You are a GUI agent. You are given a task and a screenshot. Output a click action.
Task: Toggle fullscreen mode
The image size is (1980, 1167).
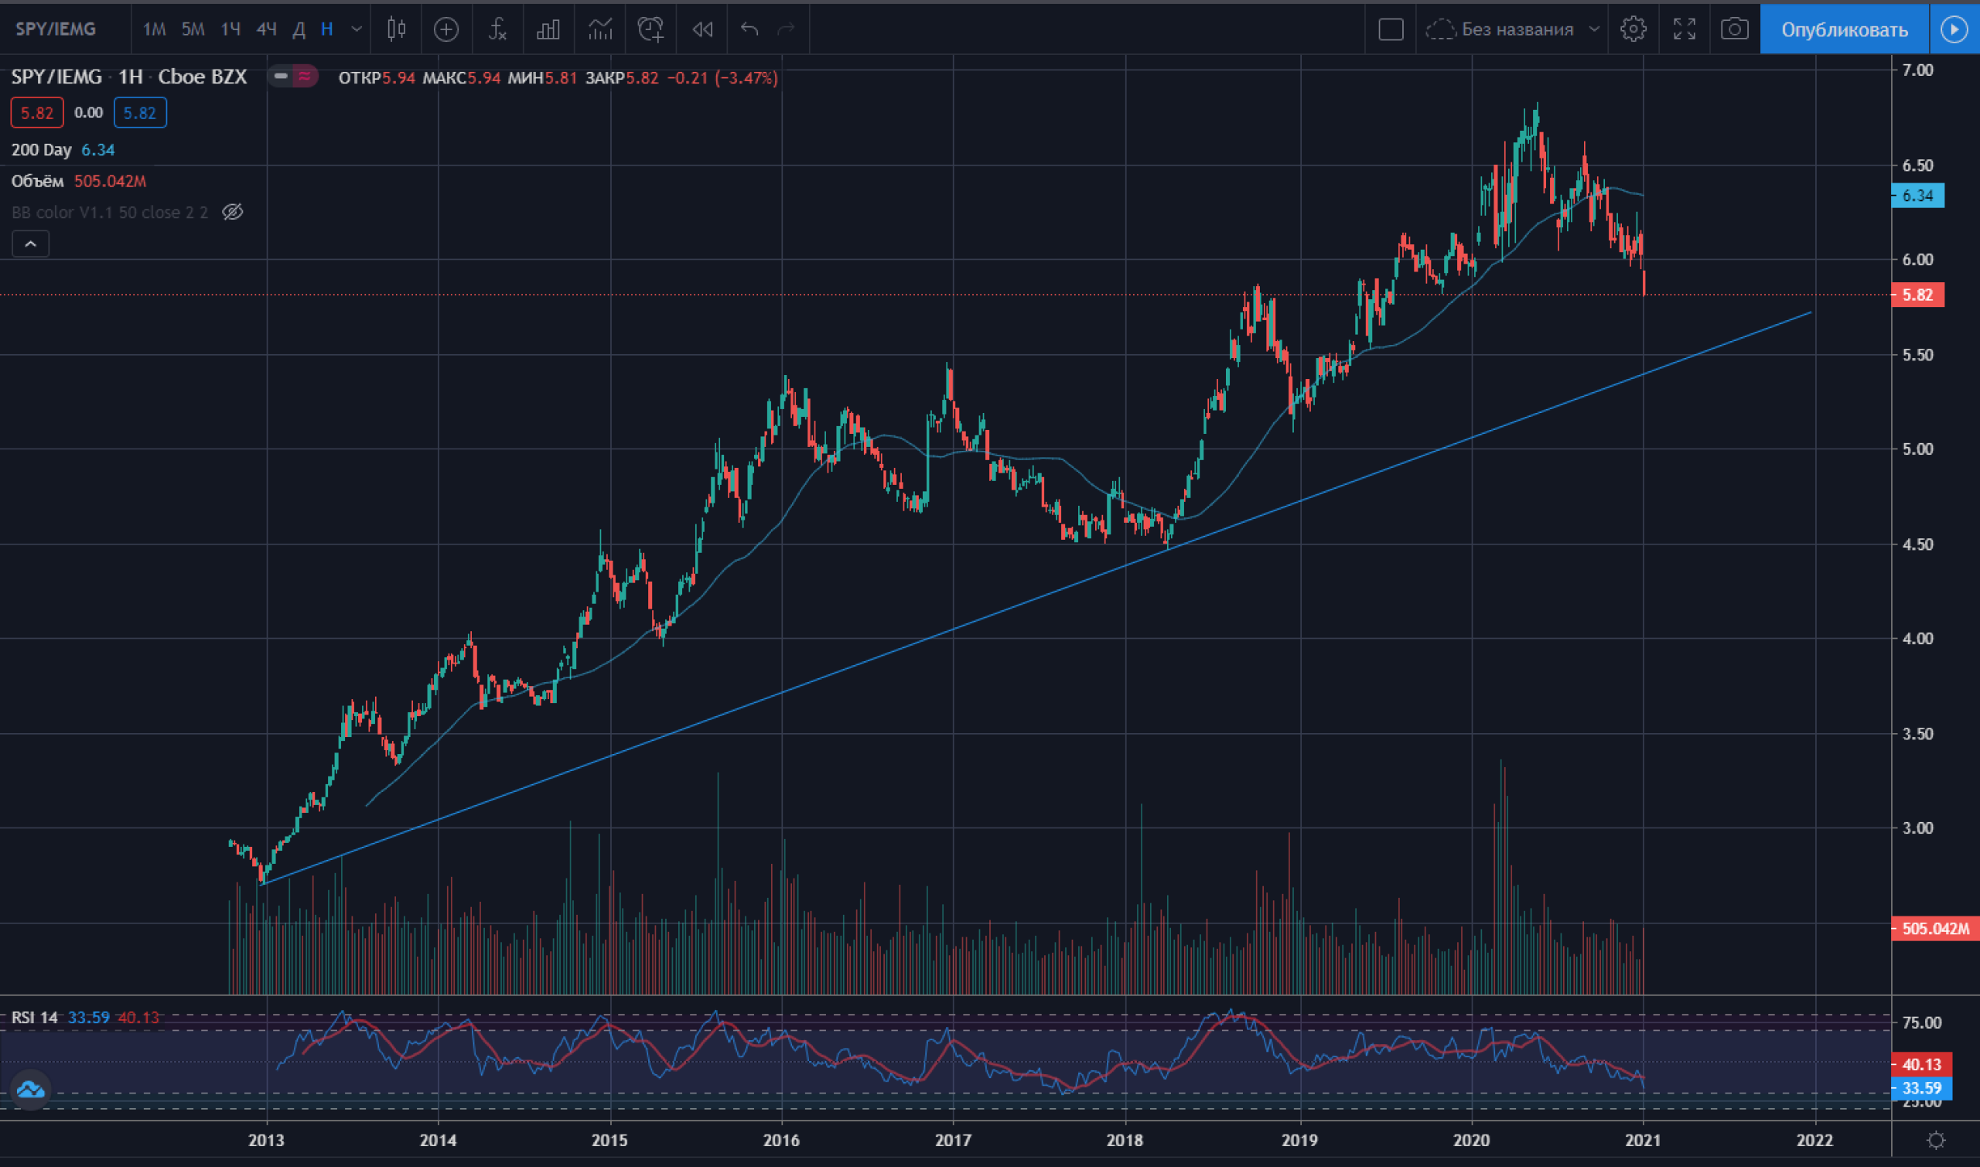point(1685,29)
